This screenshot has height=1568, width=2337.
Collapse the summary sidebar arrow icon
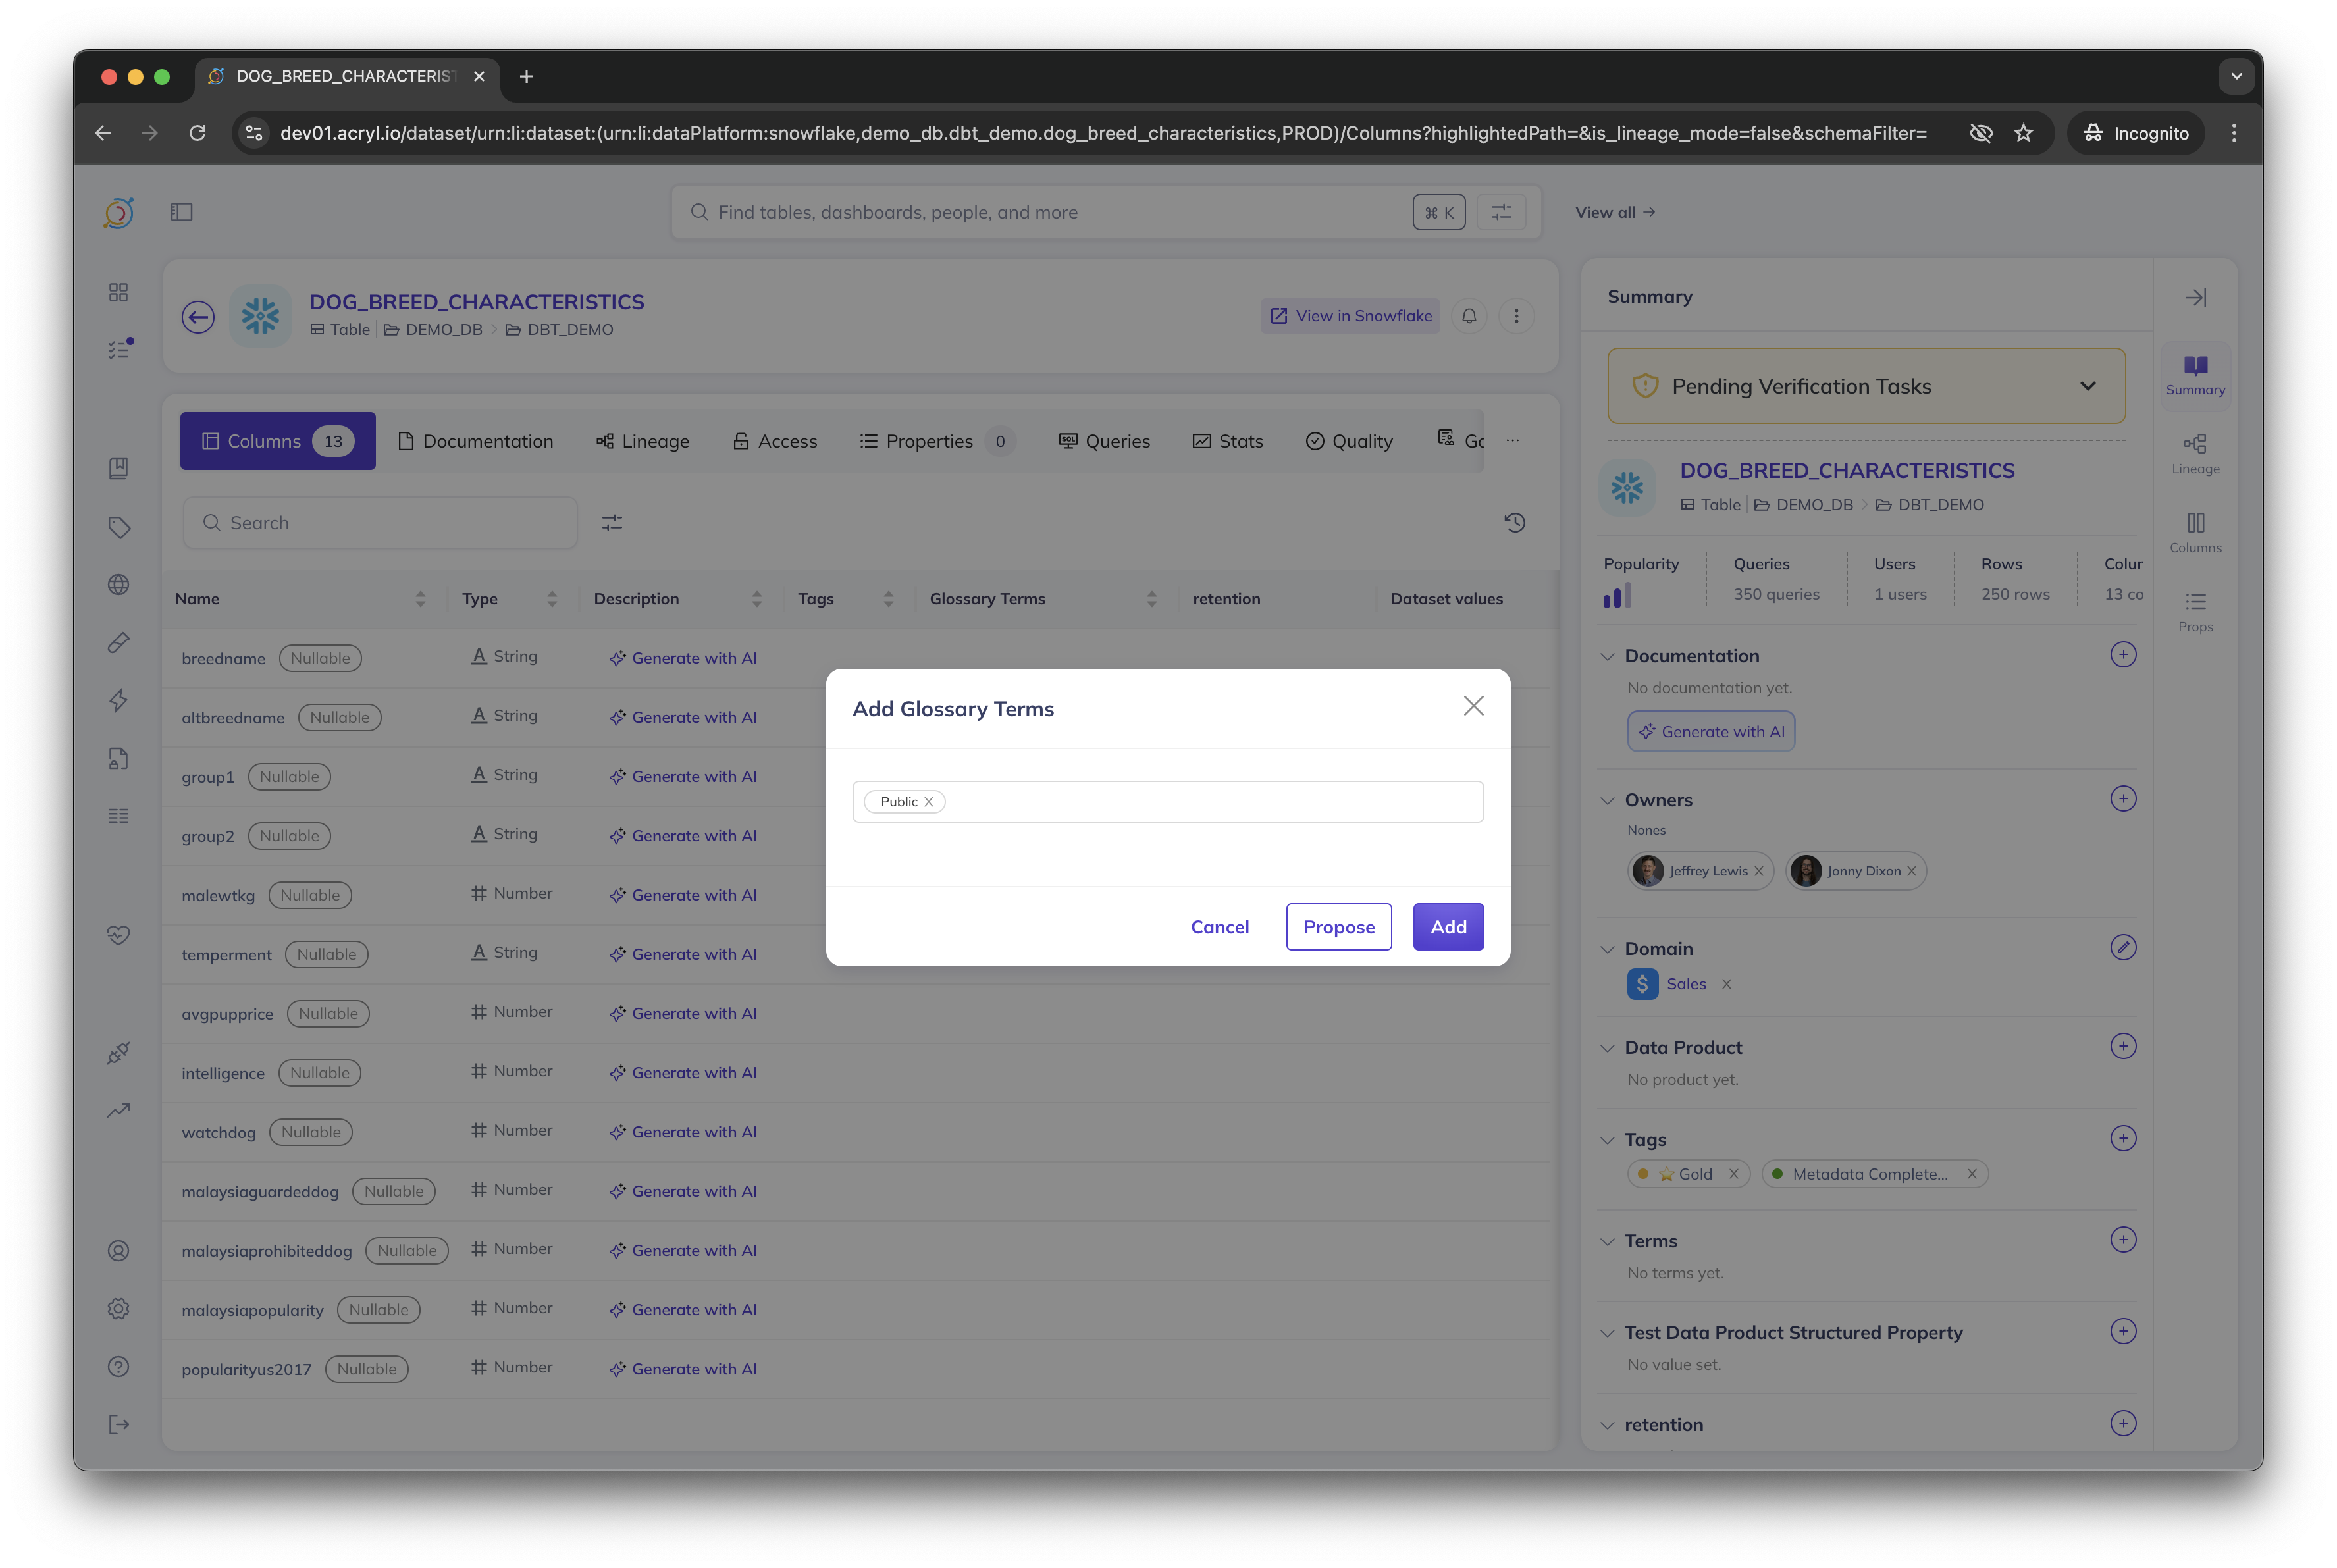coord(2195,298)
